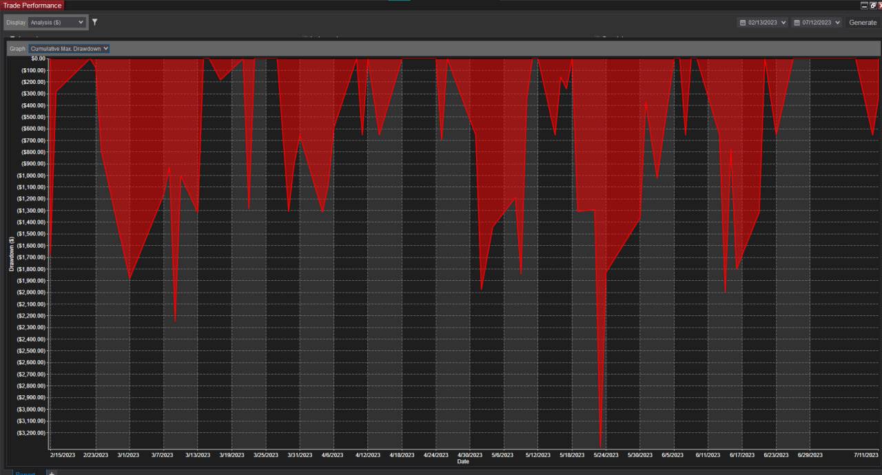882x475 pixels.
Task: Click the filter funnel icon beside Display
Action: 94,22
